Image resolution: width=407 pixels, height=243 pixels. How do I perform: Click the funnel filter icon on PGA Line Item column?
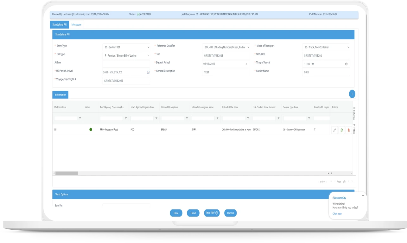(x=80, y=118)
